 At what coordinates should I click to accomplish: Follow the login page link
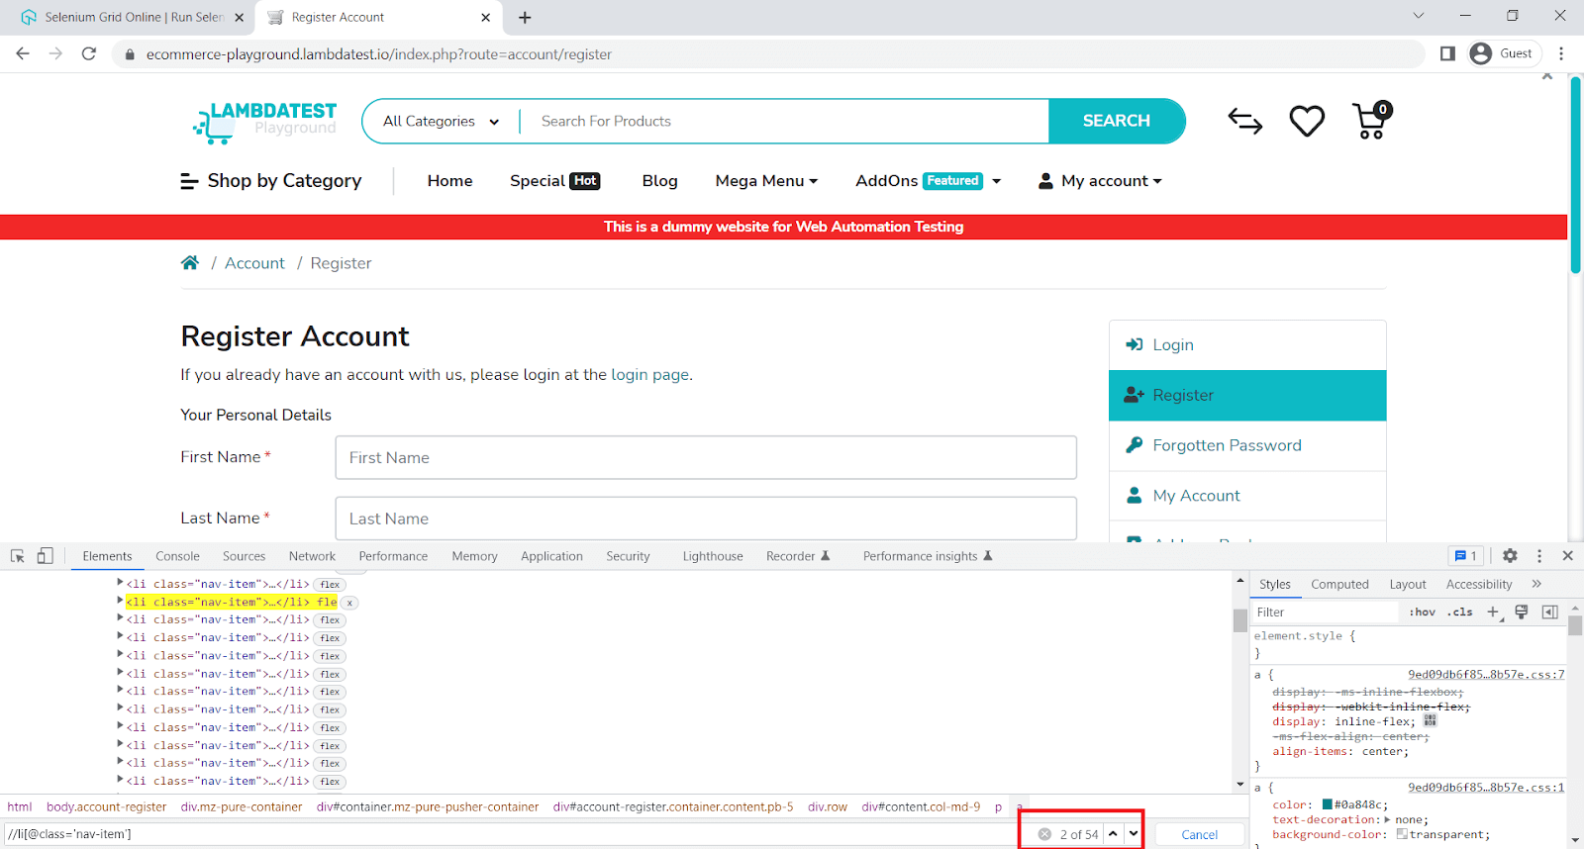649,375
